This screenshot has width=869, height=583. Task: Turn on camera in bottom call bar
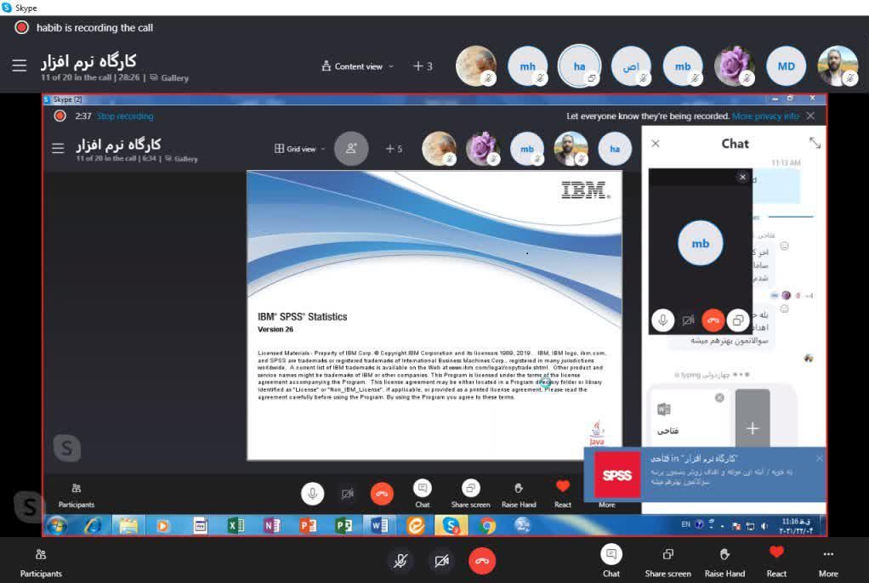pyautogui.click(x=441, y=561)
